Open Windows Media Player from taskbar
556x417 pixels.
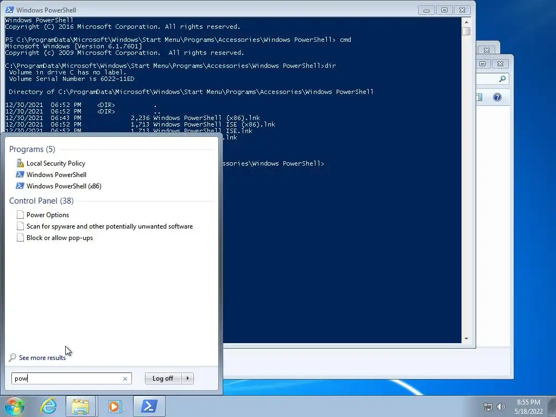coord(114,406)
